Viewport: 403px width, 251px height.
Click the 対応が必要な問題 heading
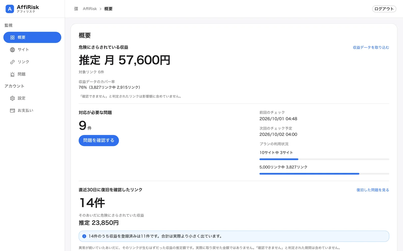95,112
